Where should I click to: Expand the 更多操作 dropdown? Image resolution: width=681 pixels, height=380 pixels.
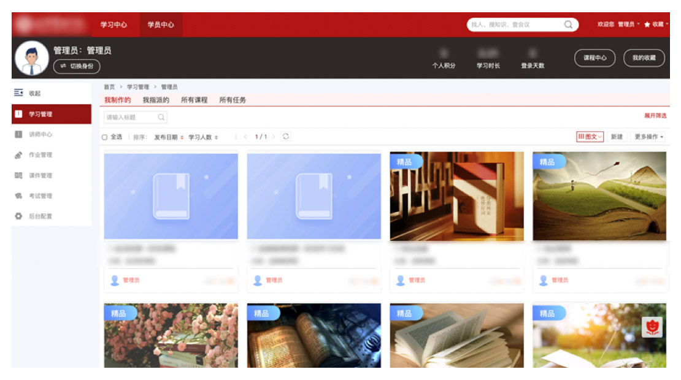pos(649,137)
